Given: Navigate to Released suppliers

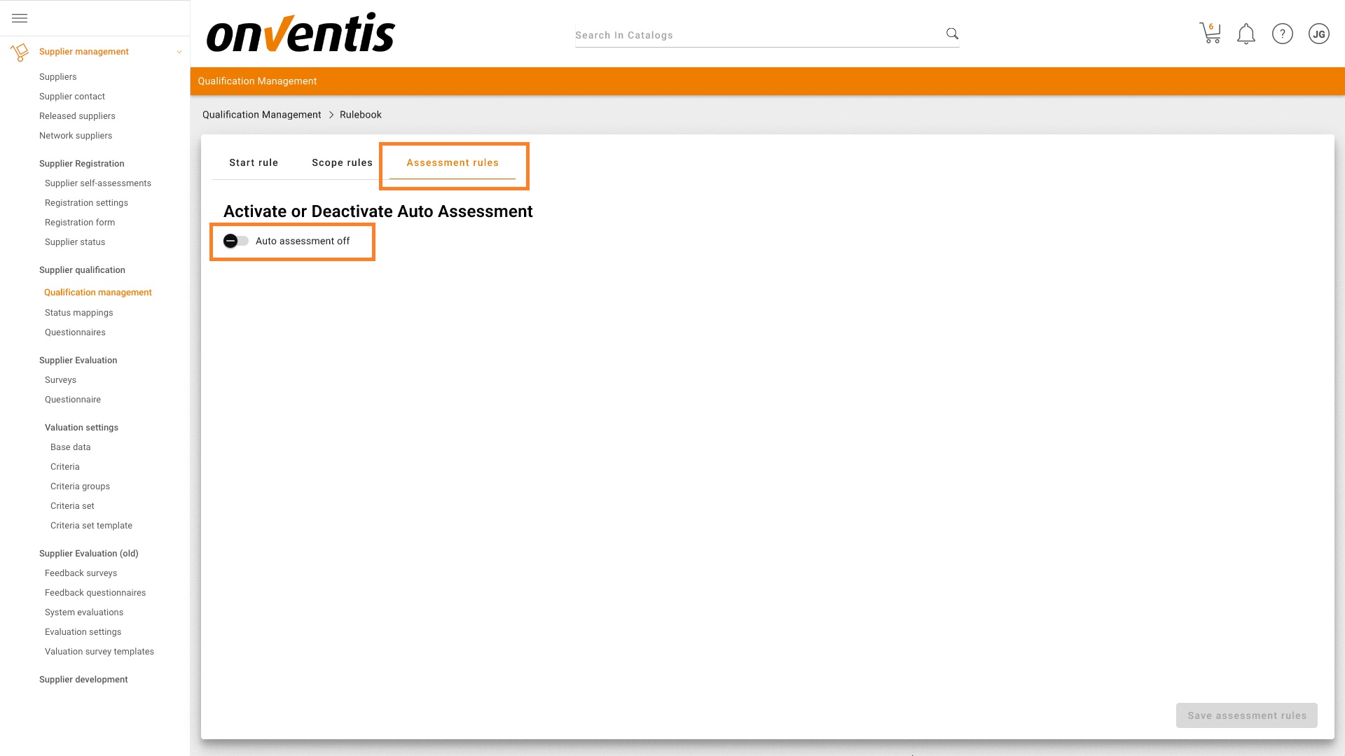Looking at the screenshot, I should click(x=77, y=115).
